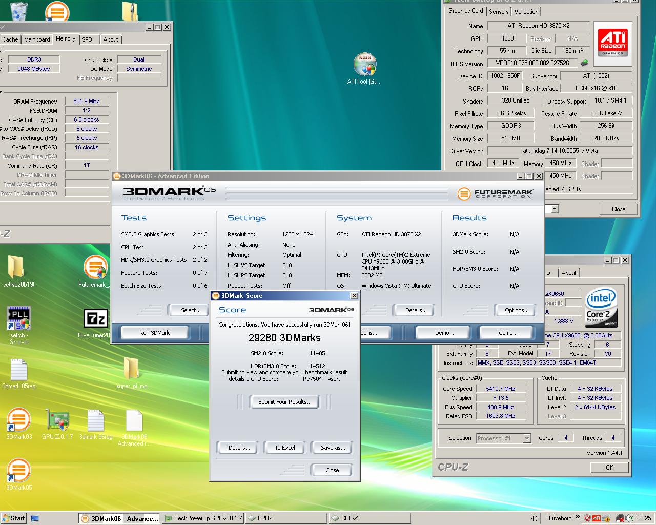Image resolution: width=656 pixels, height=525 pixels.
Task: Click Submit Your Results button
Action: [x=284, y=402]
